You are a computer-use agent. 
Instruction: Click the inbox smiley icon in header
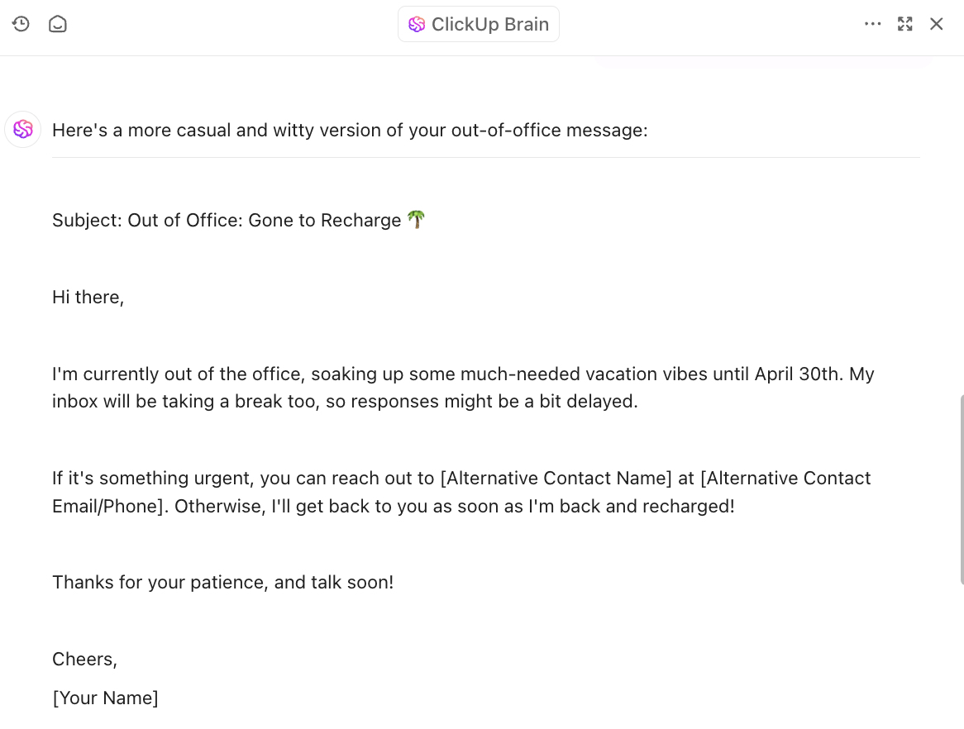pos(58,24)
